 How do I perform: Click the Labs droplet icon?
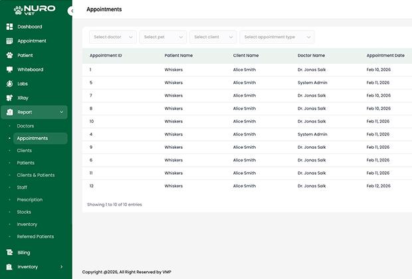(x=9, y=84)
